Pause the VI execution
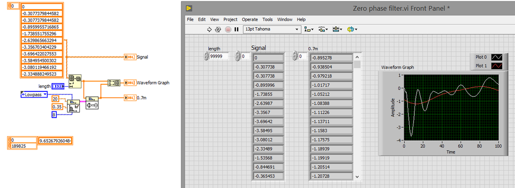The height and width of the screenshot is (188, 515). pos(237,29)
